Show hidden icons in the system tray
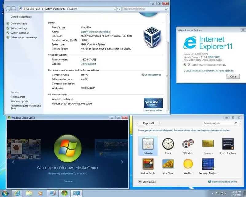246x197 pixels. pyautogui.click(x=212, y=193)
